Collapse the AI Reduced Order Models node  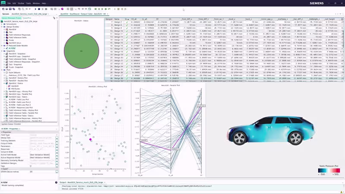point(2,46)
